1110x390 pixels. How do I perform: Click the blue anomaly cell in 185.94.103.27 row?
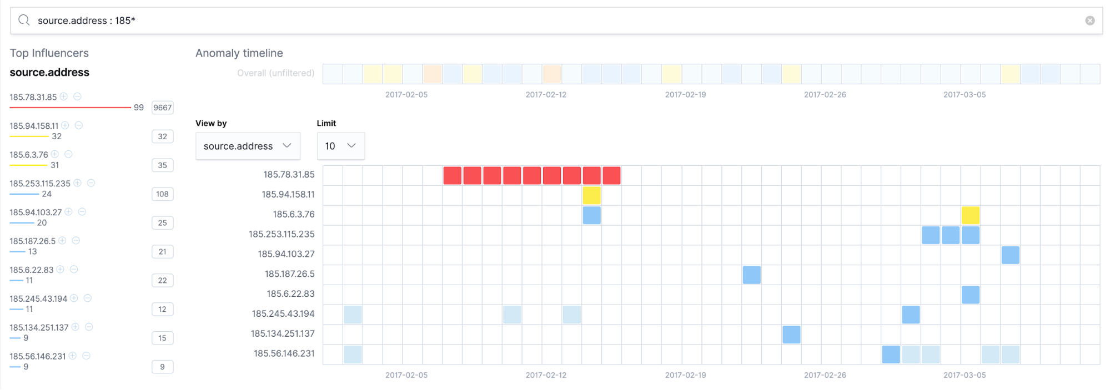pos(1011,255)
